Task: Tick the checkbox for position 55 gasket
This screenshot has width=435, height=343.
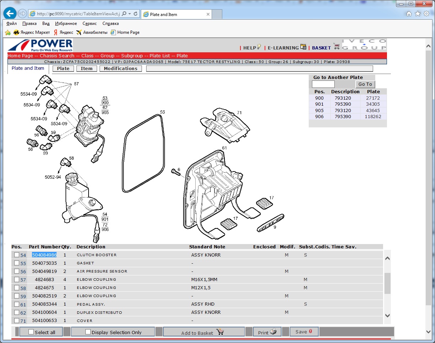Action: tap(17, 263)
